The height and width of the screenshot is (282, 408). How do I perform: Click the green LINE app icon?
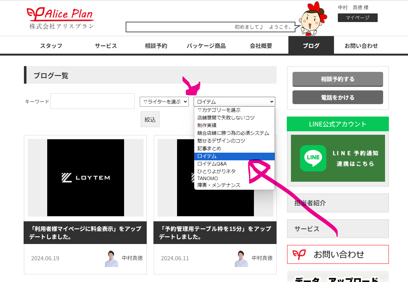[313, 158]
